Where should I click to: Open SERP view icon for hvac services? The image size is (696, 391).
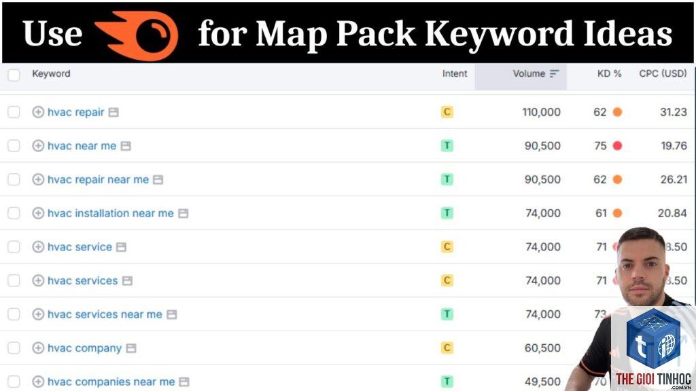coord(127,280)
